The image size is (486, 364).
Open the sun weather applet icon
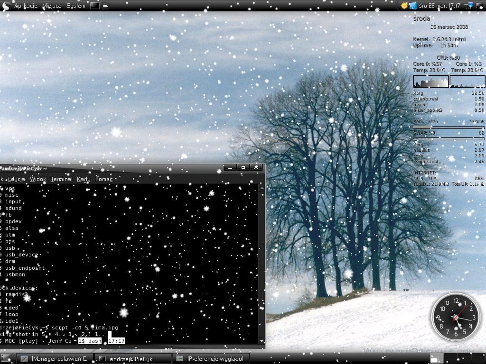point(404,6)
